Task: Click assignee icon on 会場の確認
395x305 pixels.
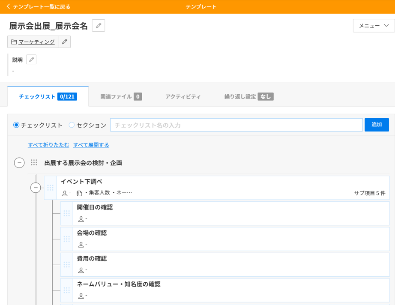Action: click(x=81, y=244)
